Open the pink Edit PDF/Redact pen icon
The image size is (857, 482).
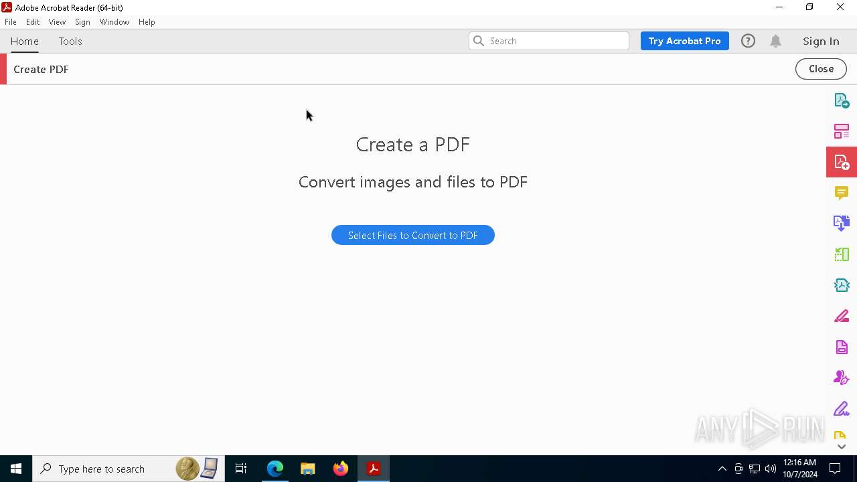pos(842,316)
